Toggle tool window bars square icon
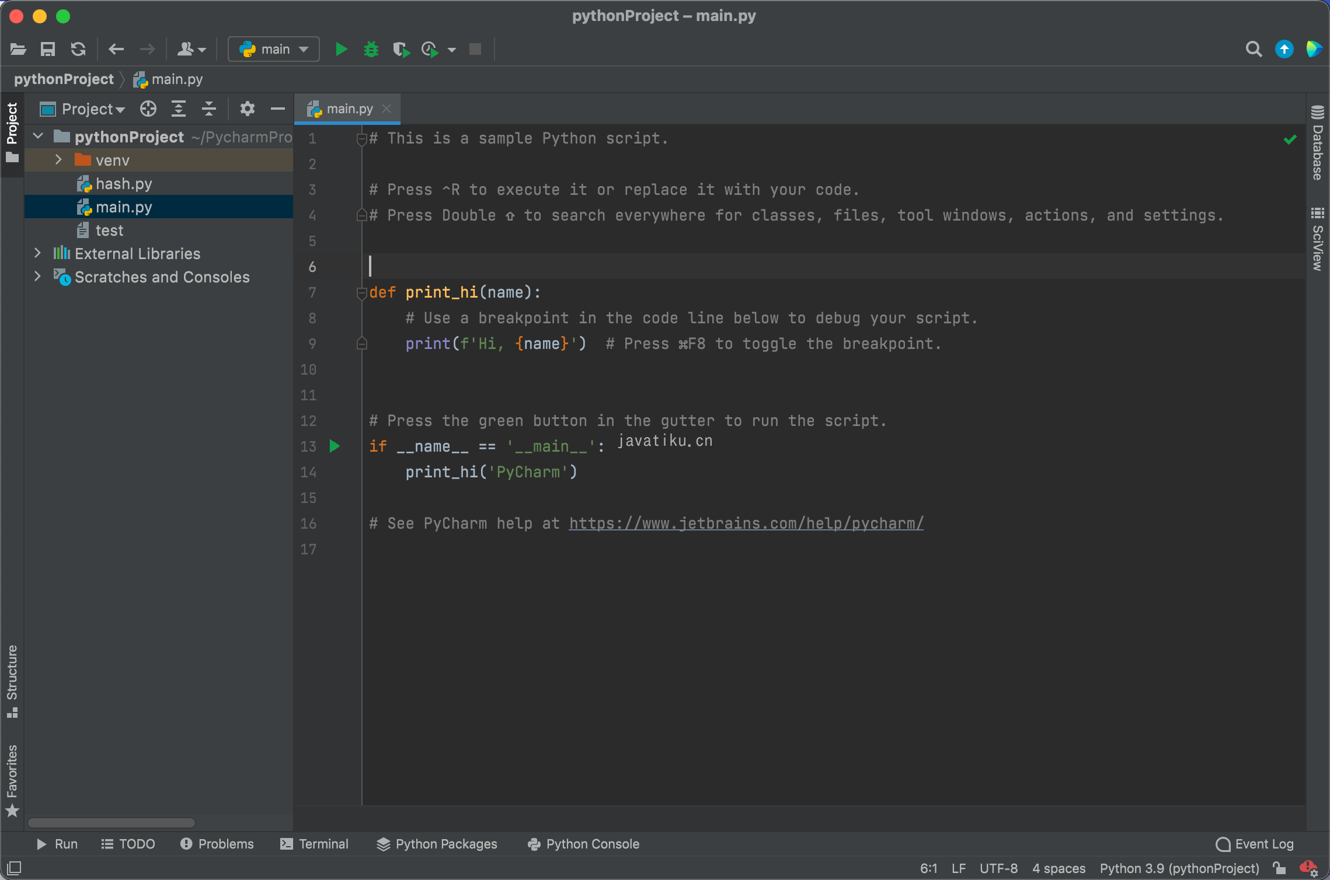Viewport: 1330px width, 880px height. click(x=14, y=868)
